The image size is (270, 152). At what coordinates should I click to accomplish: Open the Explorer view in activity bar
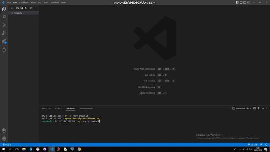pos(4,9)
